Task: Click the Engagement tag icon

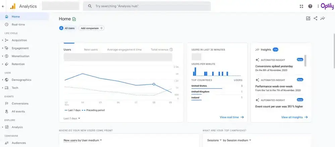Action: (7, 48)
